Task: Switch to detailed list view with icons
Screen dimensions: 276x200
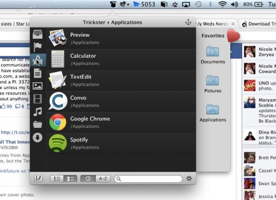Action: coord(70,179)
